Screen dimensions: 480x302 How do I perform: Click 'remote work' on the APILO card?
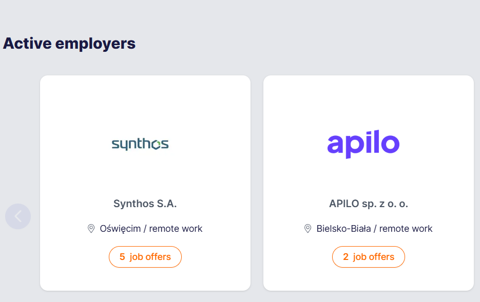click(x=406, y=229)
